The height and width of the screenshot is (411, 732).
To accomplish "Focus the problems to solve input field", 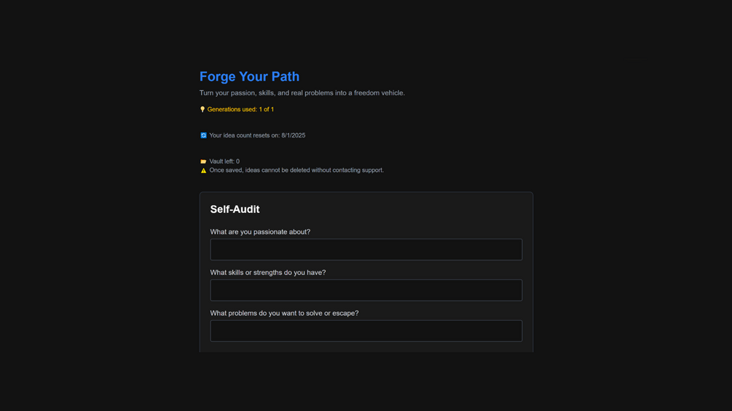I will (x=366, y=331).
